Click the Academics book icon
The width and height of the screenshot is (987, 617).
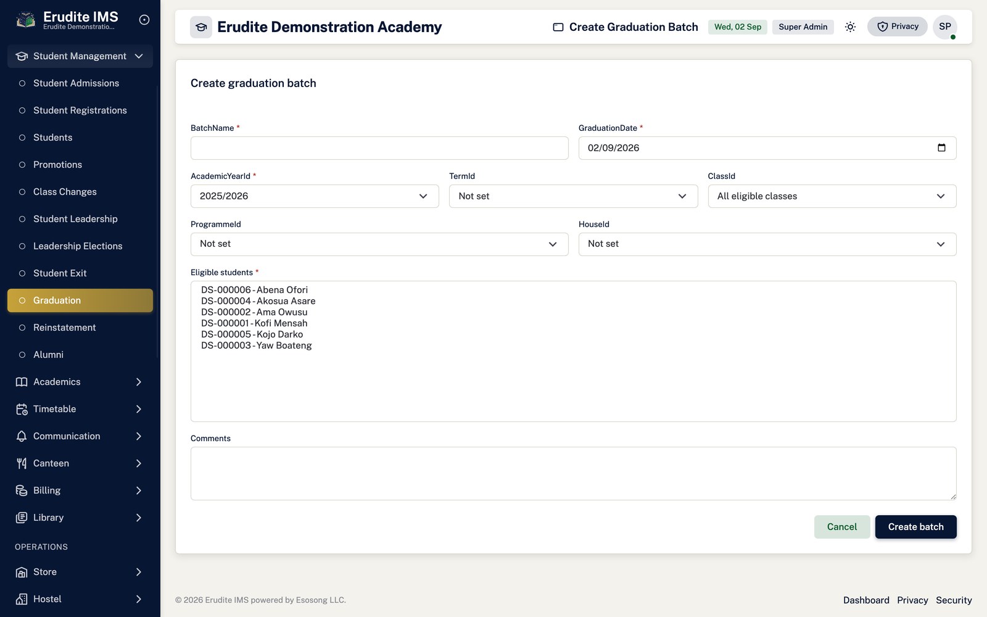pos(22,382)
